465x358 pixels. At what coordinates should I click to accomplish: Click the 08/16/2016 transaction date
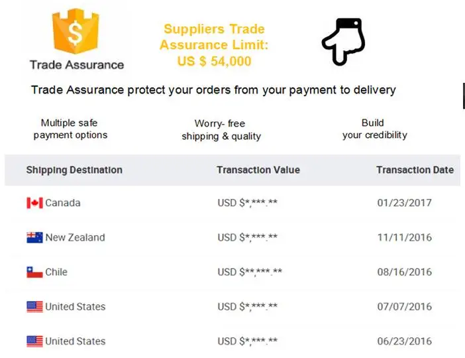(404, 272)
